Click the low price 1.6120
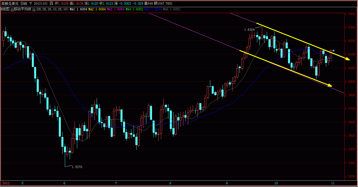Screen dimensions: 358x187 pos(93,3)
